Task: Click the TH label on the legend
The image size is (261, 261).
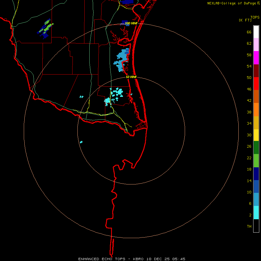Action: (x=249, y=226)
